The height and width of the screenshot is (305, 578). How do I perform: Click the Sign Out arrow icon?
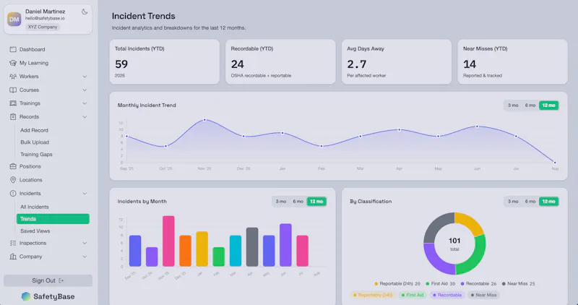point(61,280)
